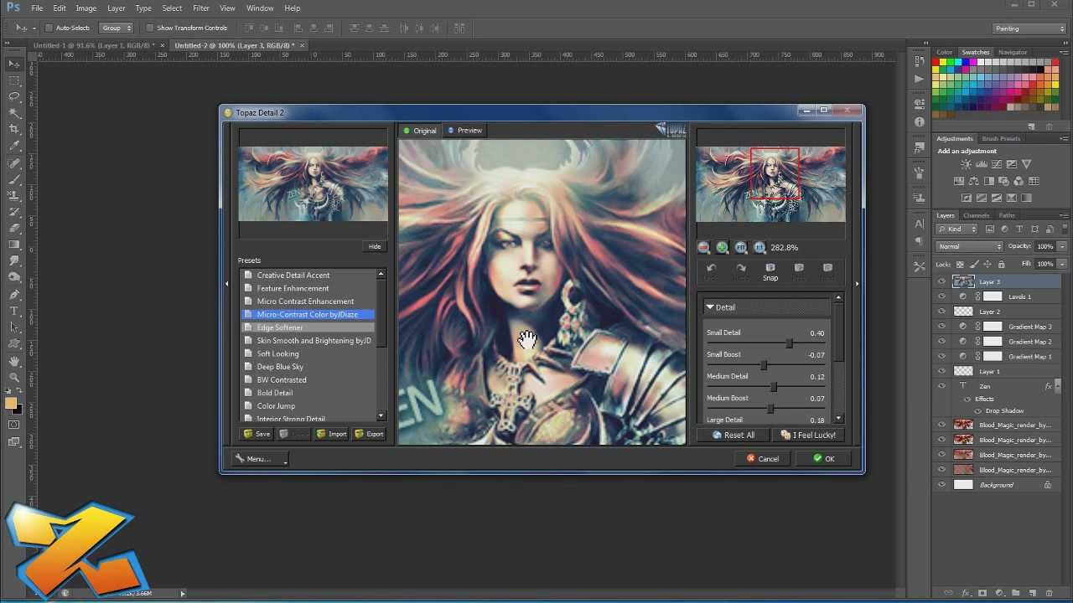1073x603 pixels.
Task: Collapse the Effects list under Zen layer
Action: [x=967, y=399]
